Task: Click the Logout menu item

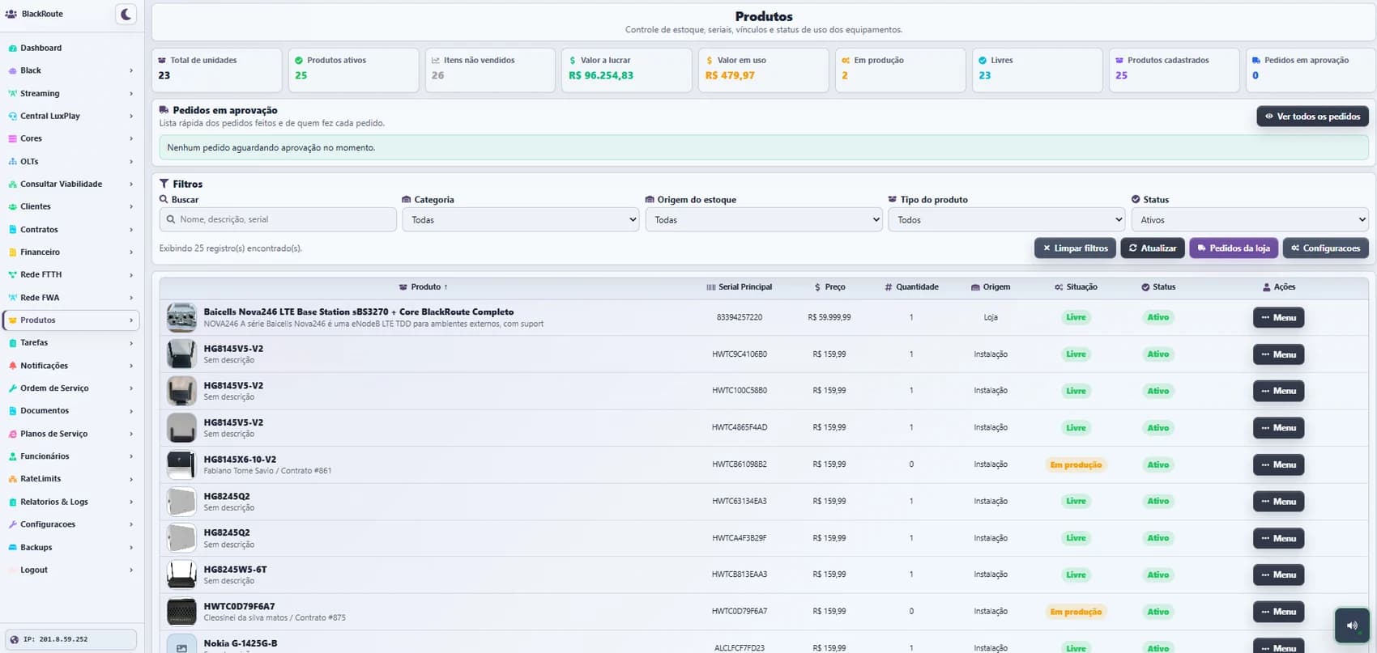Action: coord(70,570)
